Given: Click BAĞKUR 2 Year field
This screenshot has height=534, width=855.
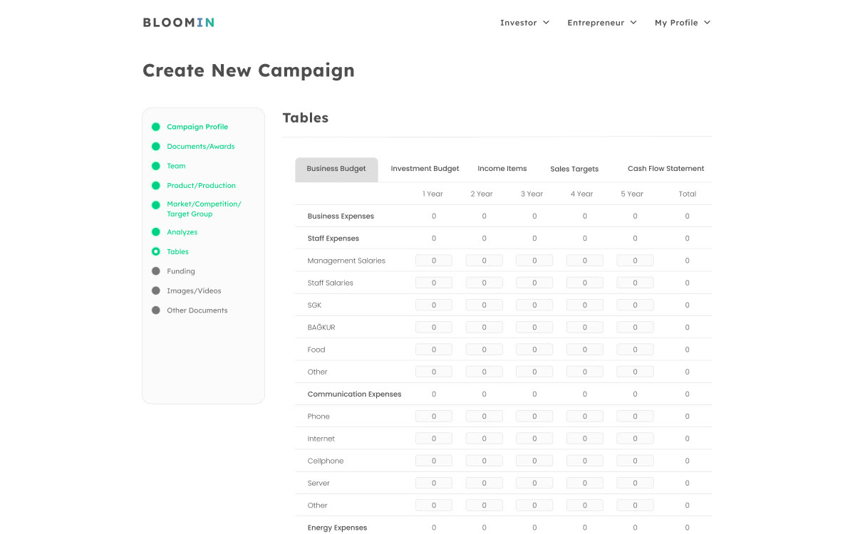Looking at the screenshot, I should (x=484, y=328).
